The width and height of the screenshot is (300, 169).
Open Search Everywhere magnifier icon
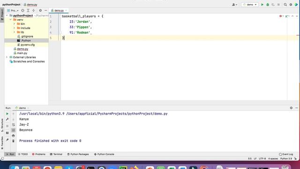[x=285, y=5]
